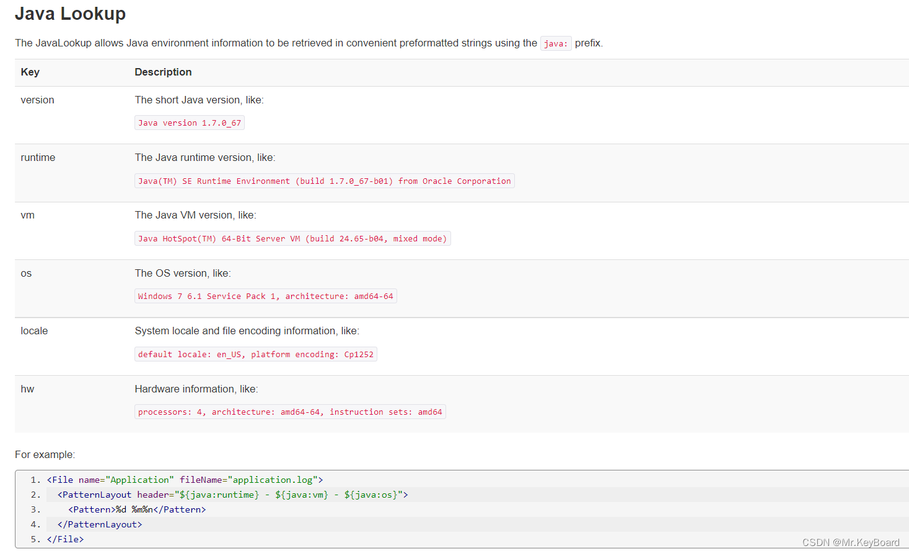Select the 'os' key cell

26,273
